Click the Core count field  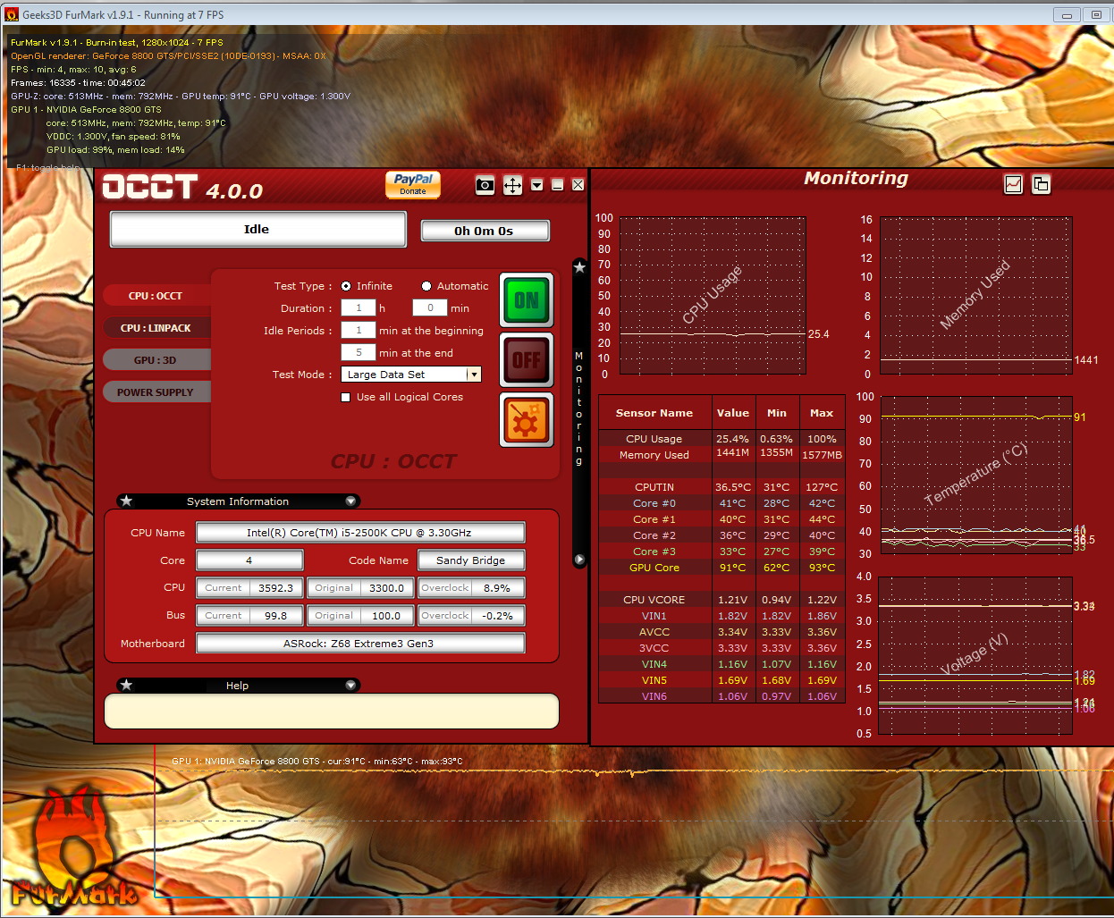pos(249,560)
